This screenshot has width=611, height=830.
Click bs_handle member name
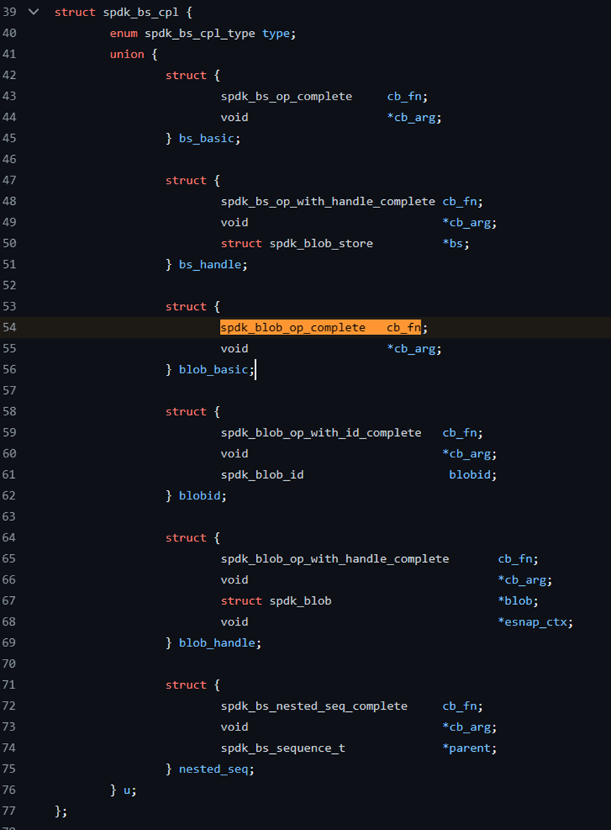click(x=210, y=264)
